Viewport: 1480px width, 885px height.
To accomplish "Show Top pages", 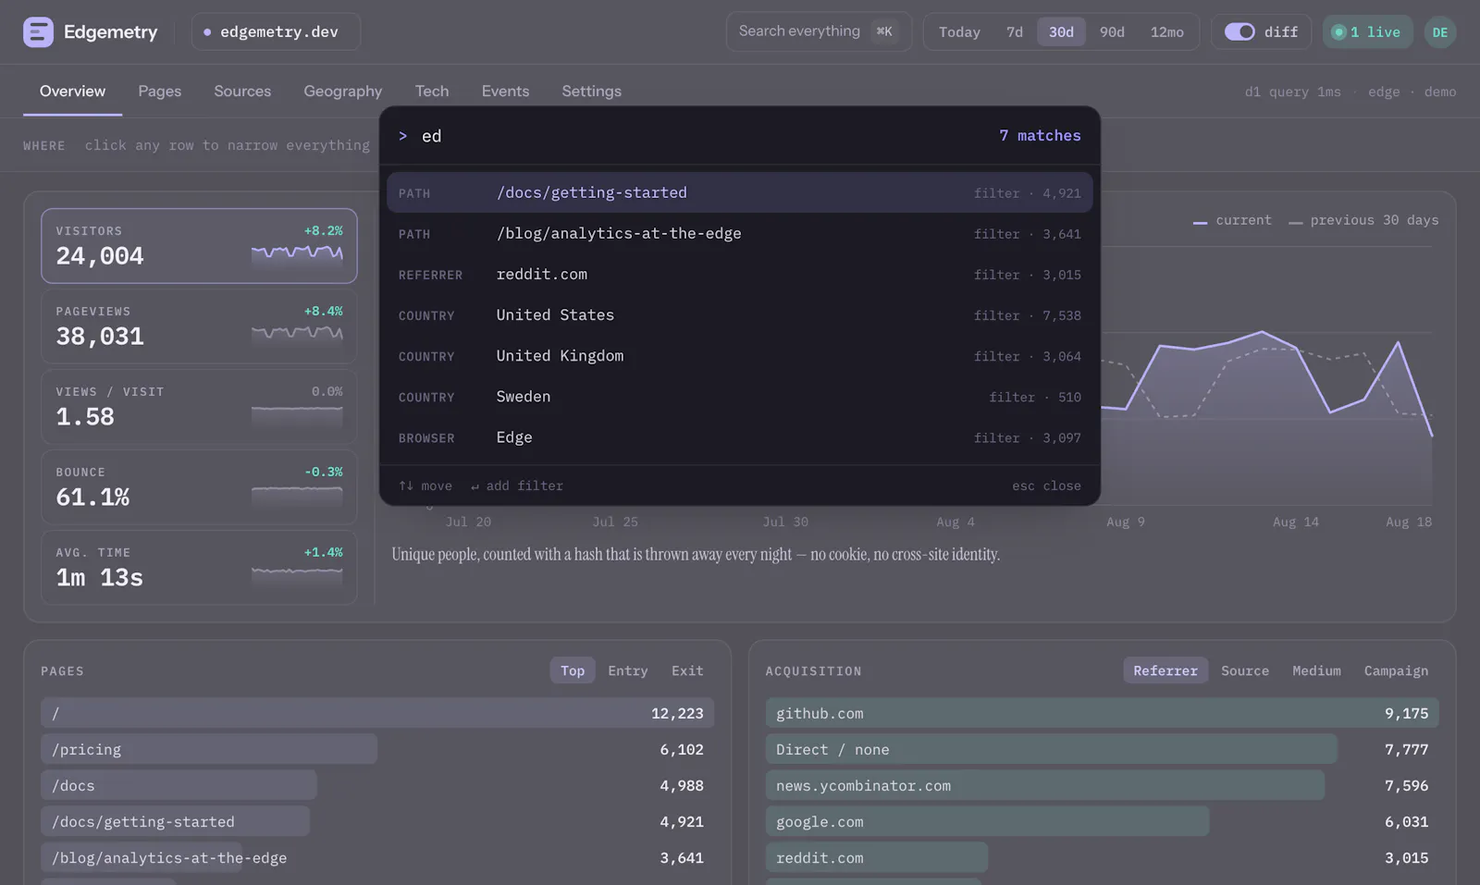I will coord(573,671).
